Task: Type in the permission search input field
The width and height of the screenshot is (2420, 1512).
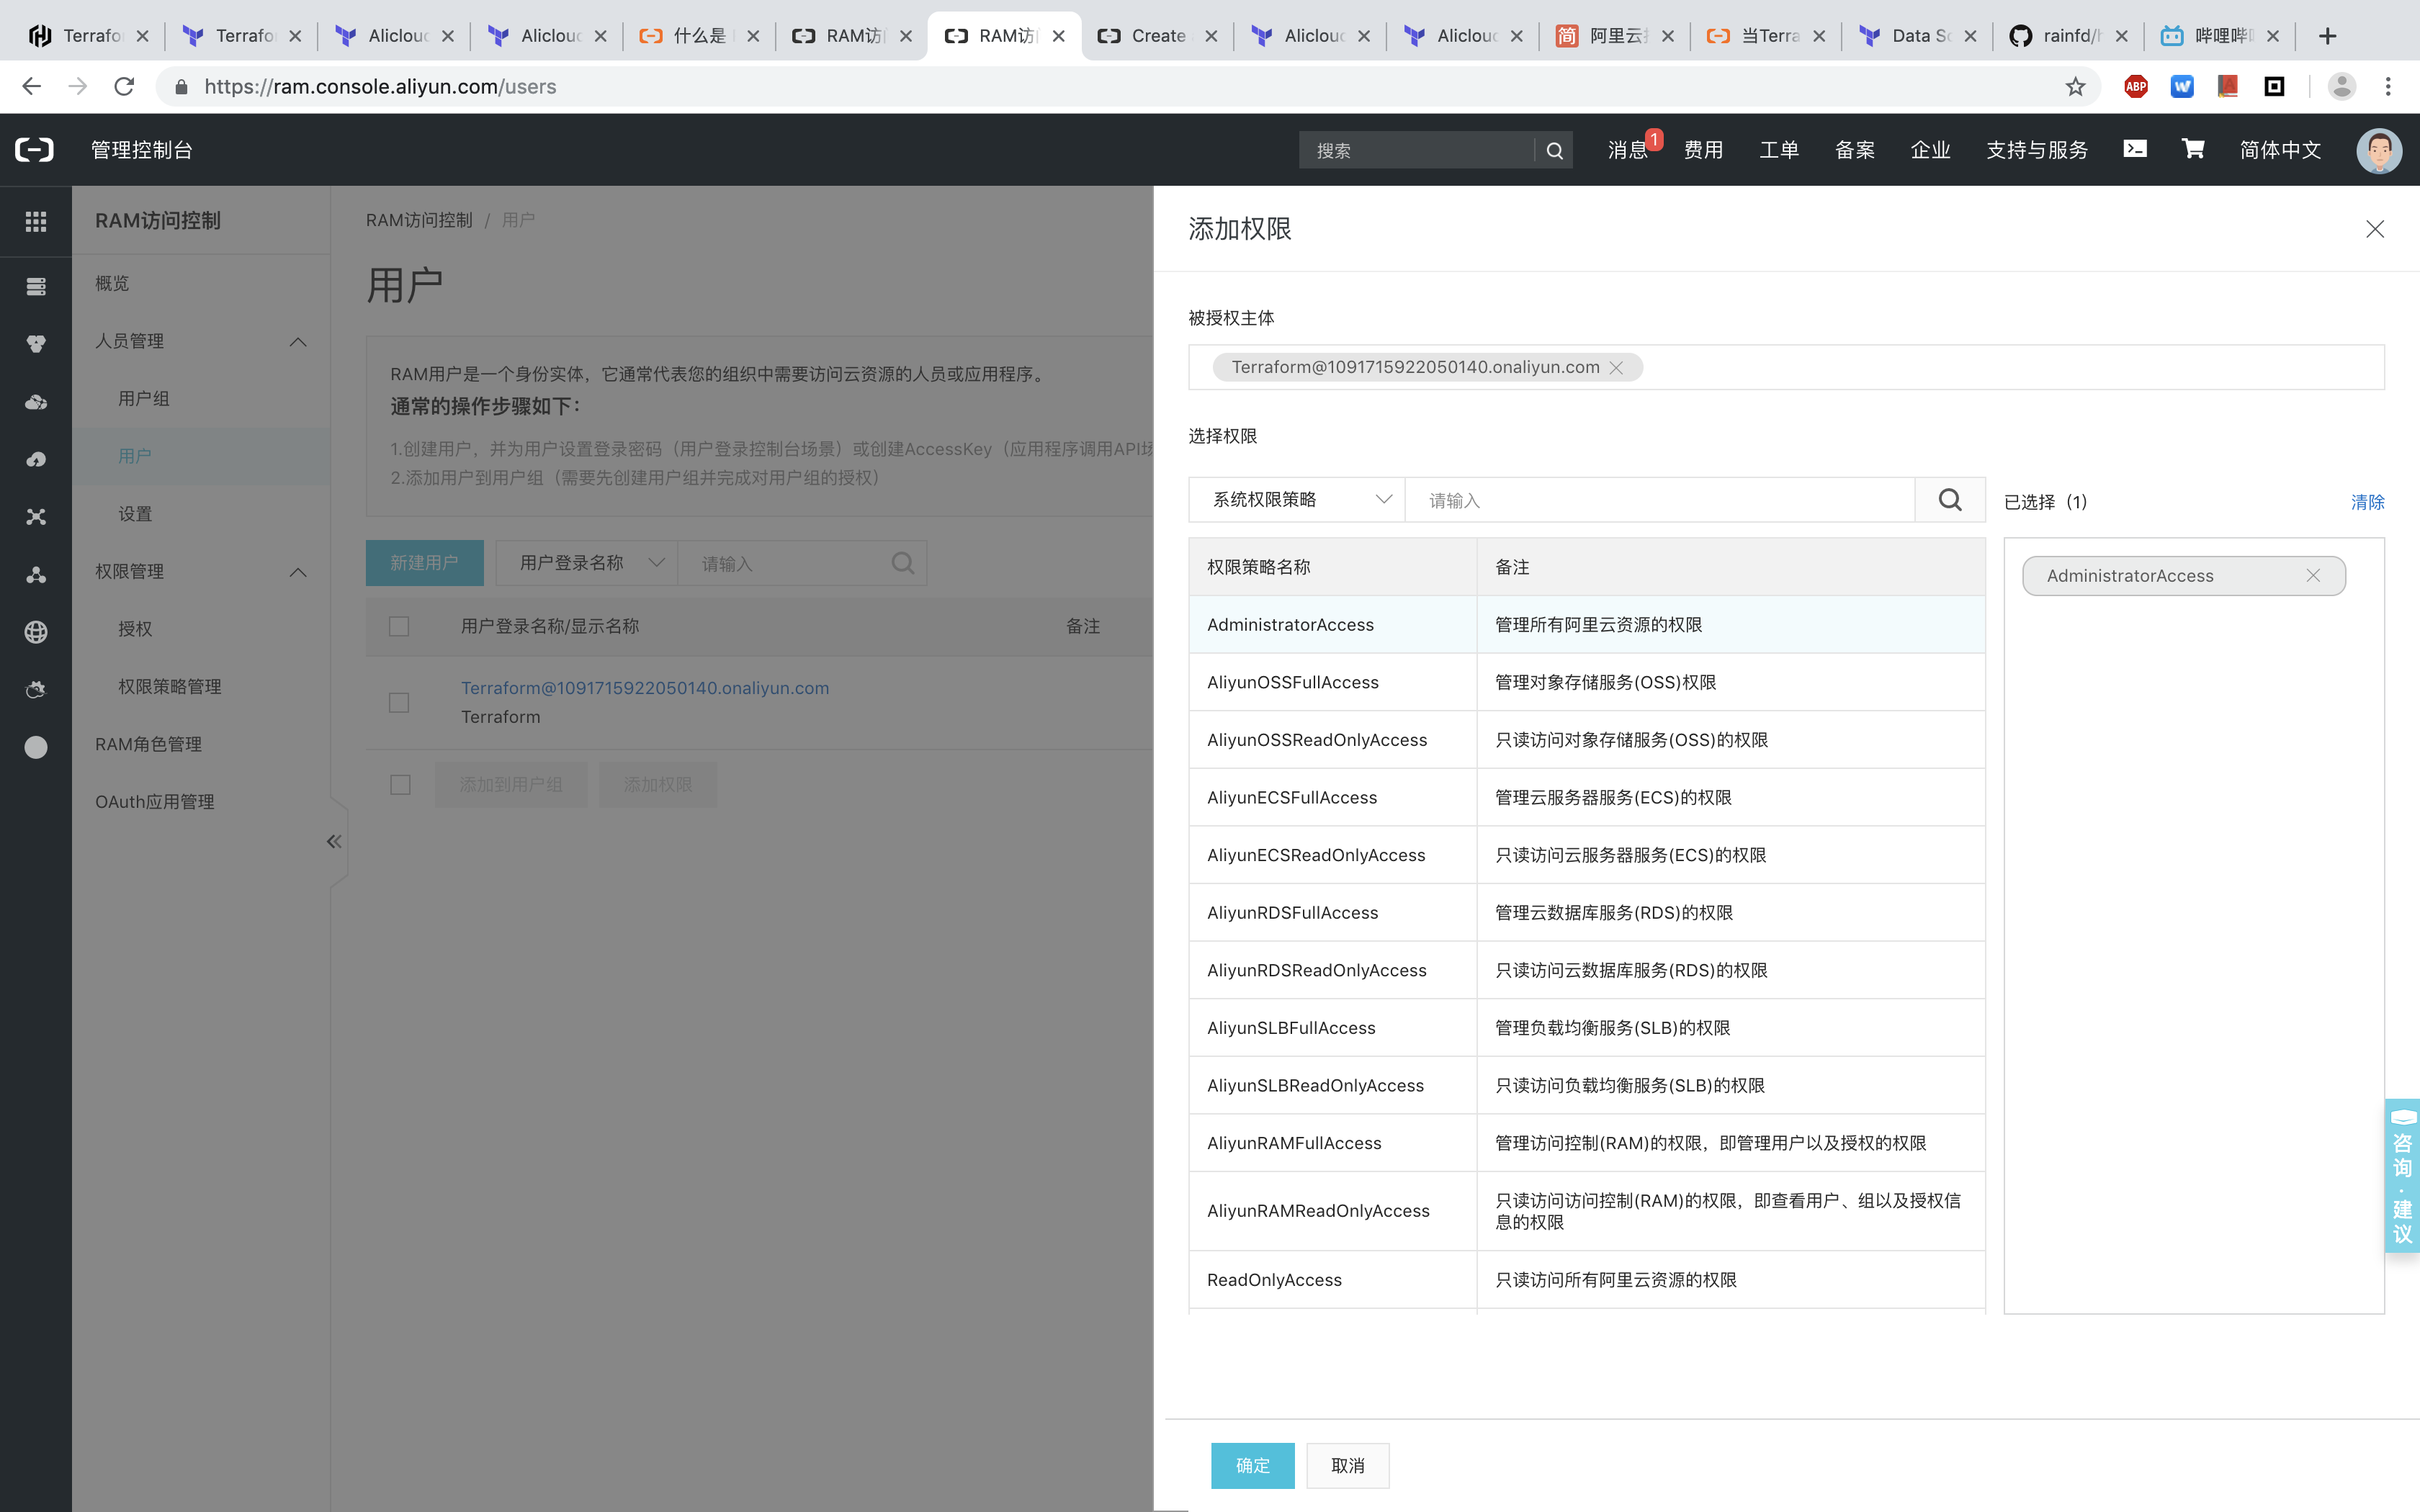Action: [x=1660, y=499]
